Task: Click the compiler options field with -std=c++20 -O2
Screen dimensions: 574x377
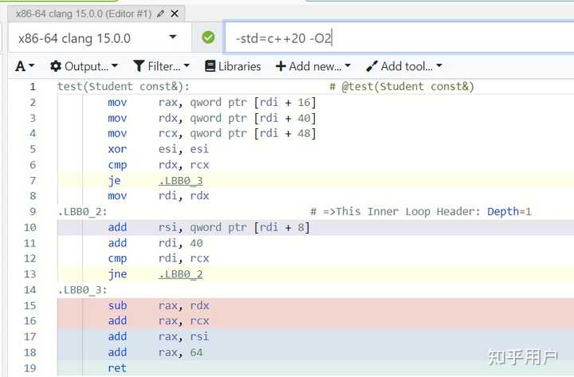Action: (399, 37)
